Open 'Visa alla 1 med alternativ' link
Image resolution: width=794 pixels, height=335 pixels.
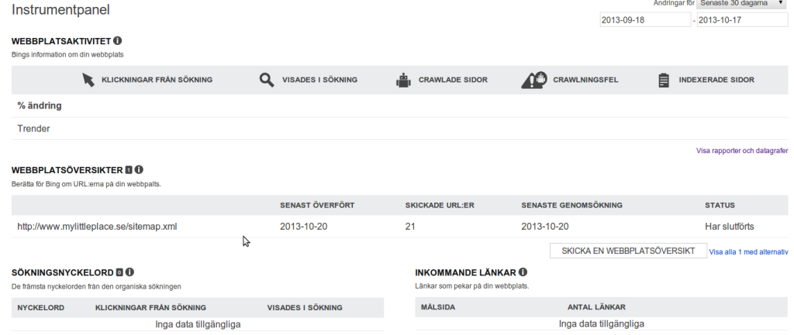coord(748,251)
